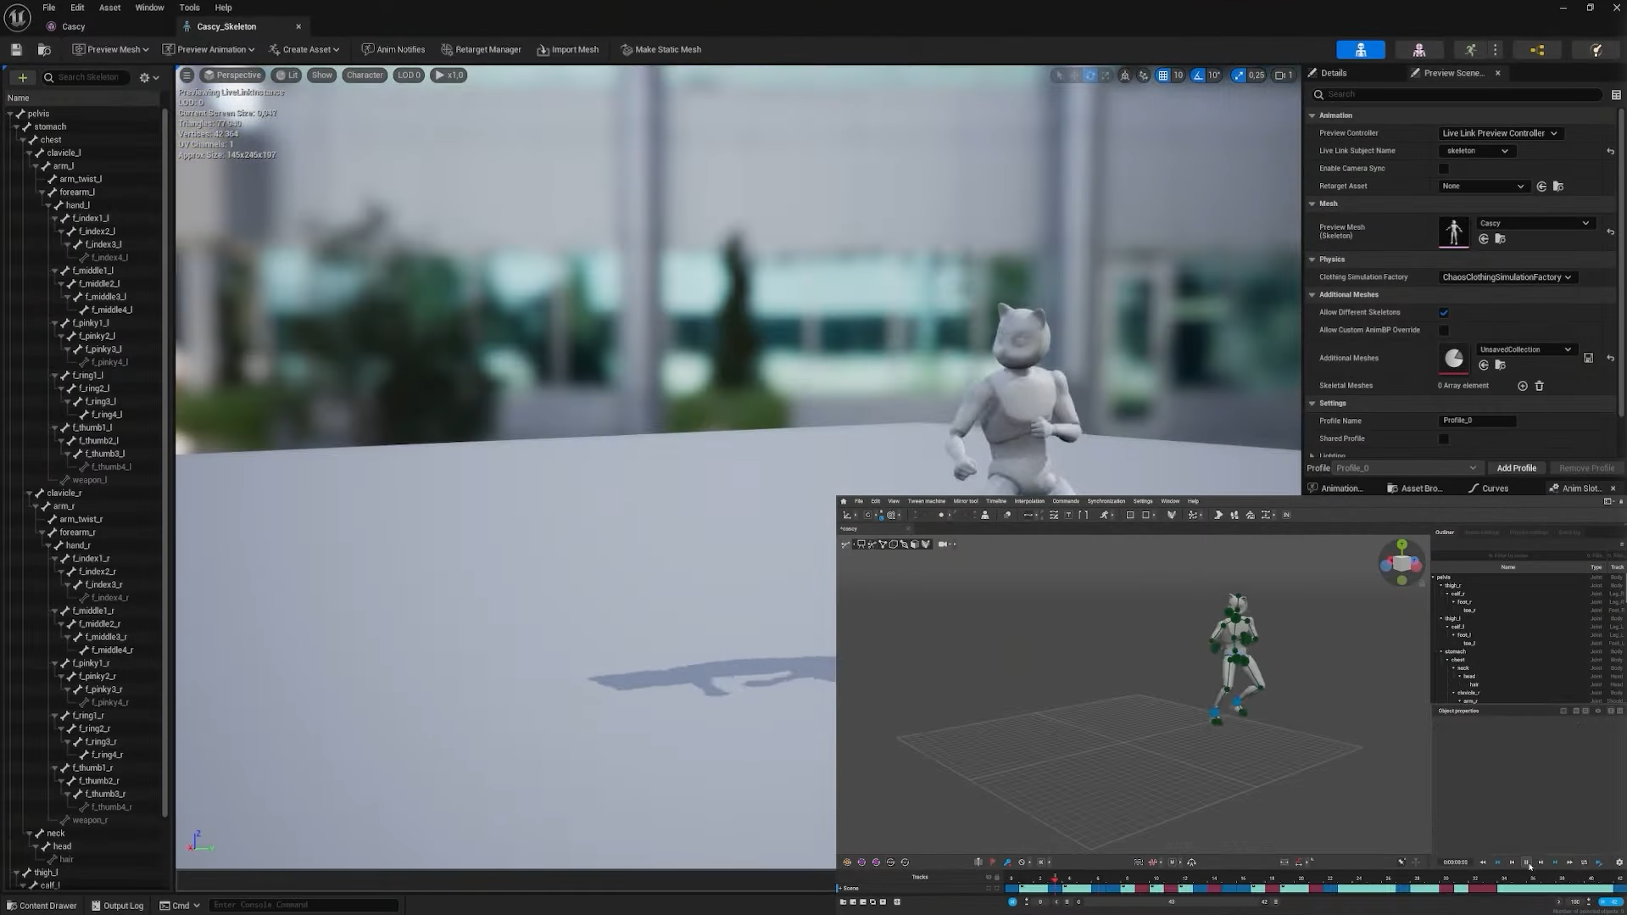Toggle Shared Profile checkbox
Image resolution: width=1627 pixels, height=915 pixels.
click(1444, 439)
